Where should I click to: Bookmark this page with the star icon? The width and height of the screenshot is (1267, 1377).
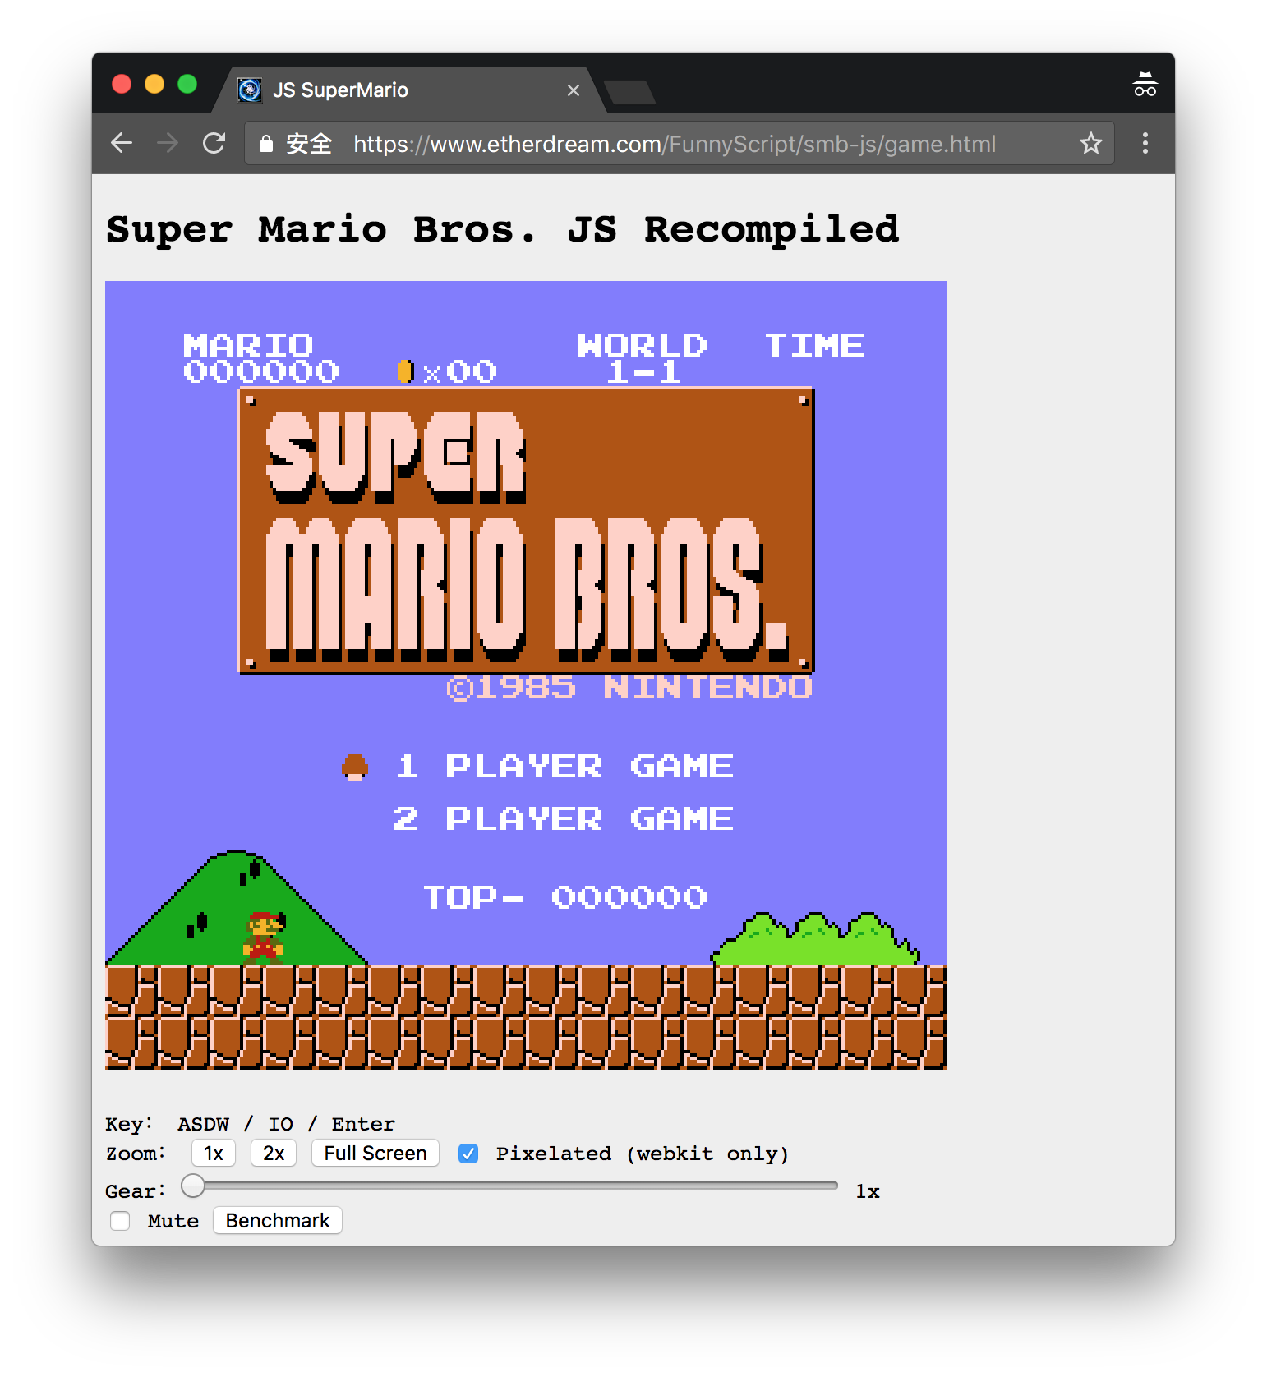tap(1090, 144)
